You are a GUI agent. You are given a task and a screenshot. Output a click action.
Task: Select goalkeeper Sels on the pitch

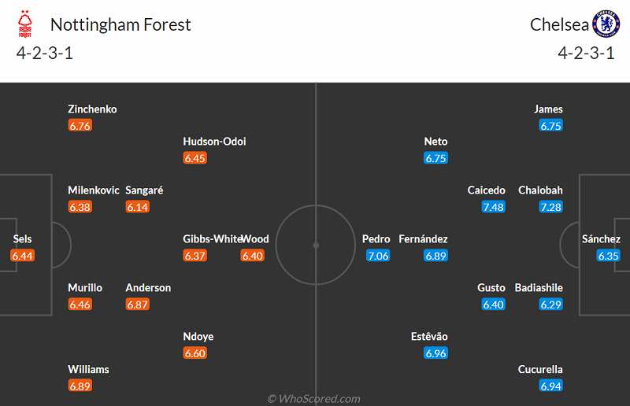tap(23, 239)
